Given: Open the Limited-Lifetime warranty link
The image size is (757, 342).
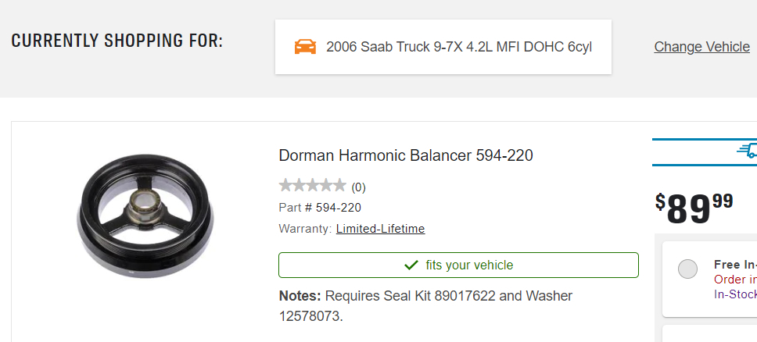Looking at the screenshot, I should point(380,229).
